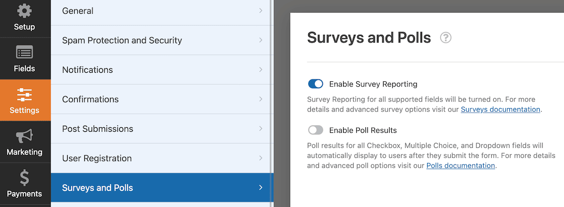Expand the Notifications row chevron
The image size is (564, 207).
click(261, 70)
